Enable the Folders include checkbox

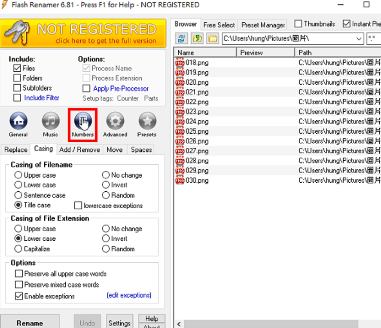(17, 78)
